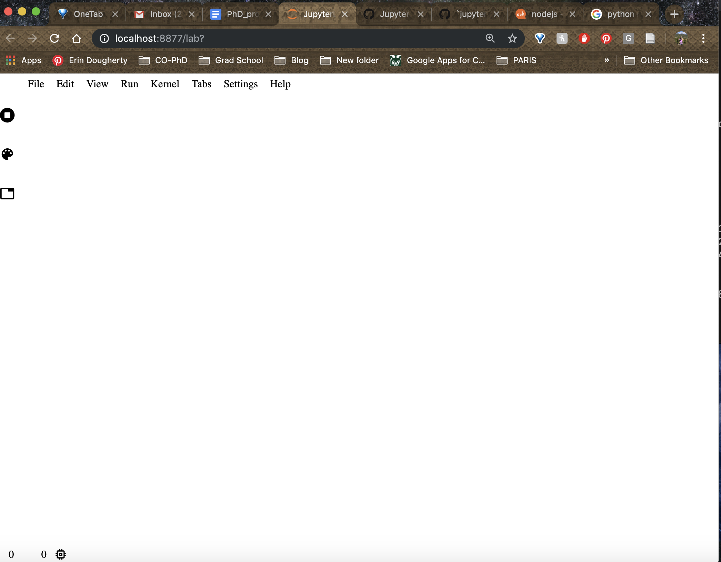Click the stop-circle icon in the sidebar
This screenshot has height=562, width=721.
(x=7, y=115)
